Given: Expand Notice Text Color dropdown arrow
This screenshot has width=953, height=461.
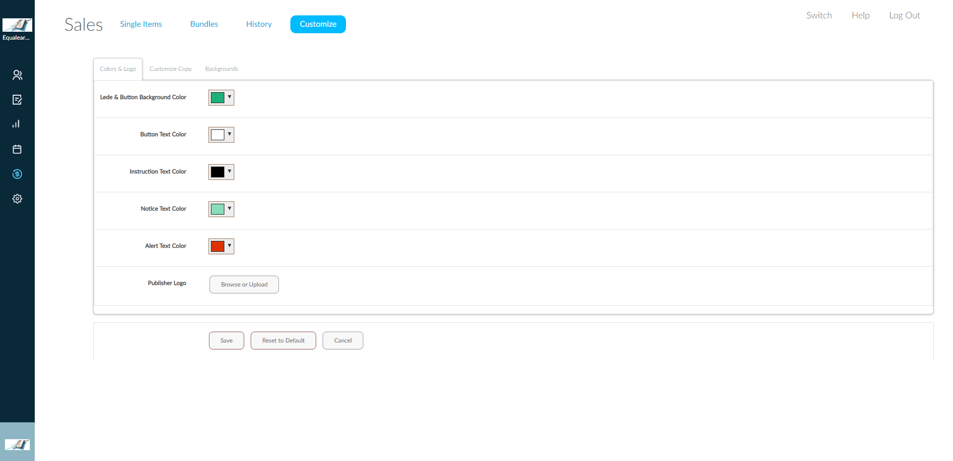Looking at the screenshot, I should tap(229, 209).
